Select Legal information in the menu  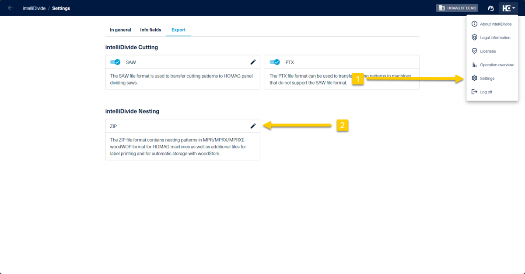point(496,38)
